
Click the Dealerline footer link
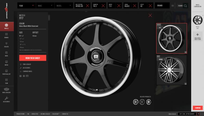pyautogui.click(x=56, y=114)
